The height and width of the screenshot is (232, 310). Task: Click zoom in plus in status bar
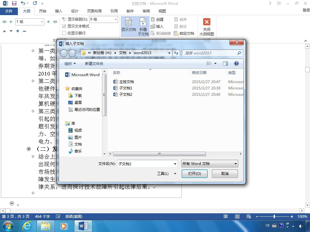tap(292, 216)
